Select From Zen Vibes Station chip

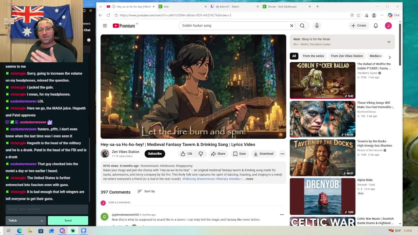(347, 56)
